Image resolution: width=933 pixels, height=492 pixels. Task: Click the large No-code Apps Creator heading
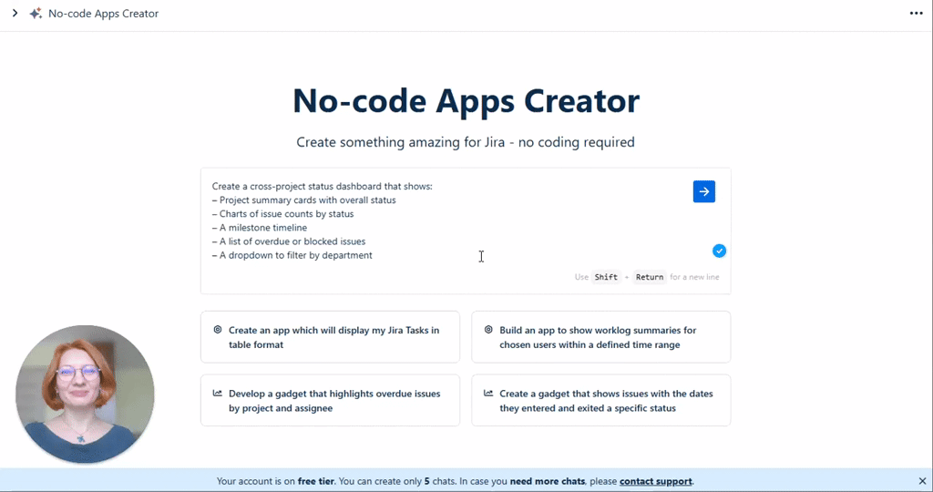466,100
